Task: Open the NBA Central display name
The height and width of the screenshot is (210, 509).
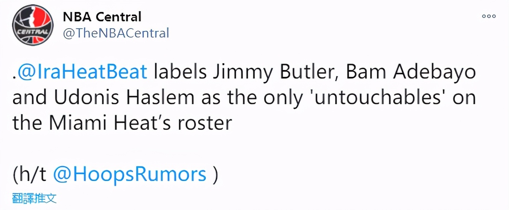Action: click(x=102, y=17)
